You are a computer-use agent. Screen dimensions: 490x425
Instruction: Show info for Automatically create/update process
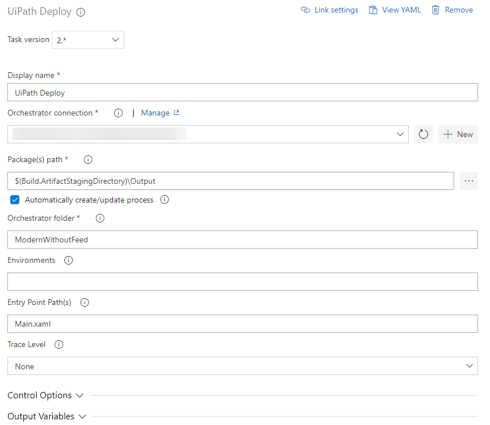[x=165, y=200]
